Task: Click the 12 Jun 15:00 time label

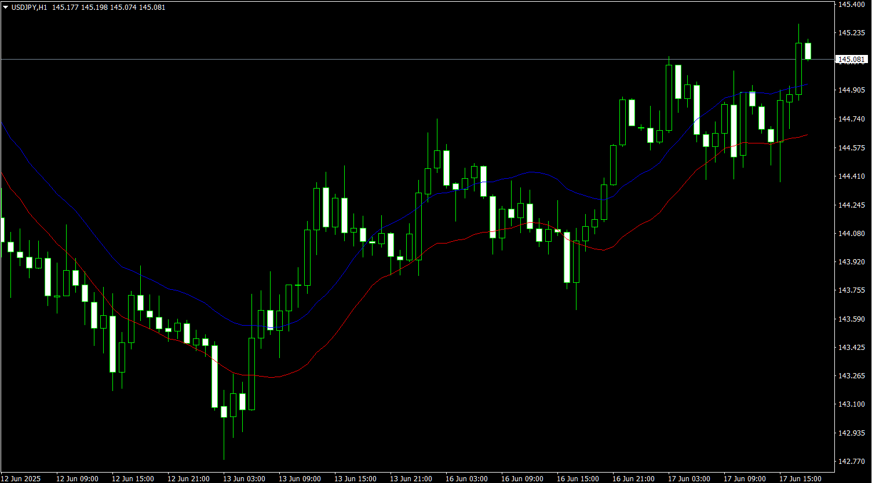Action: [133, 478]
